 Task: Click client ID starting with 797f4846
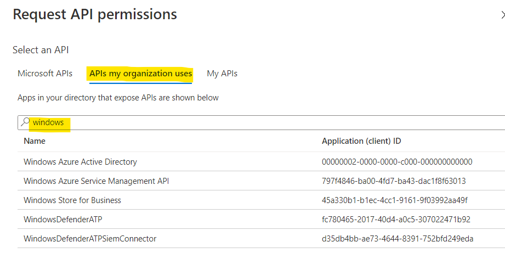click(x=394, y=181)
